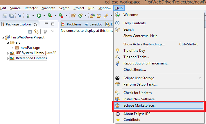
Task: Open the Run dropdown arrow
Action: [44, 16]
